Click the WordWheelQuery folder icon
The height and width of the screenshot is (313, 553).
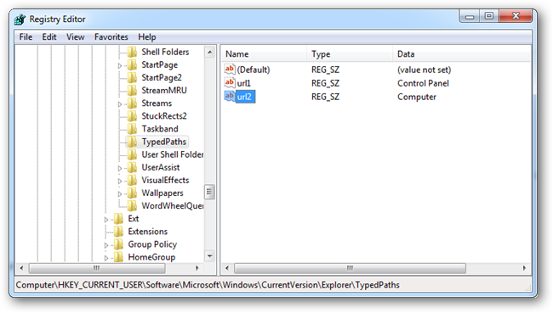[x=132, y=206]
